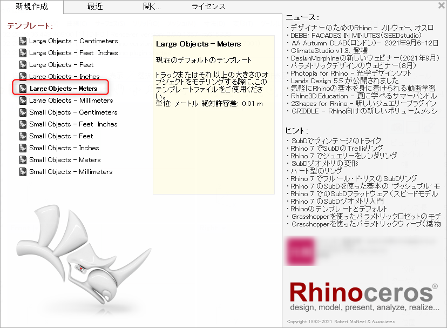Click icon beside Large Objects - Feet Inches
This screenshot has width=447, height=328.
pyautogui.click(x=23, y=53)
